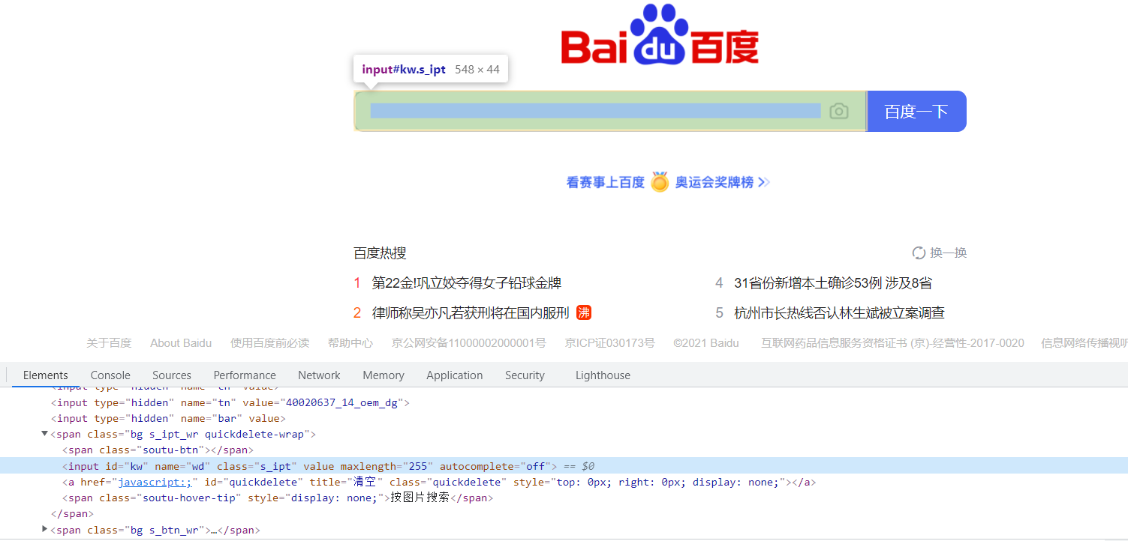Go to the Memory tab

[384, 375]
